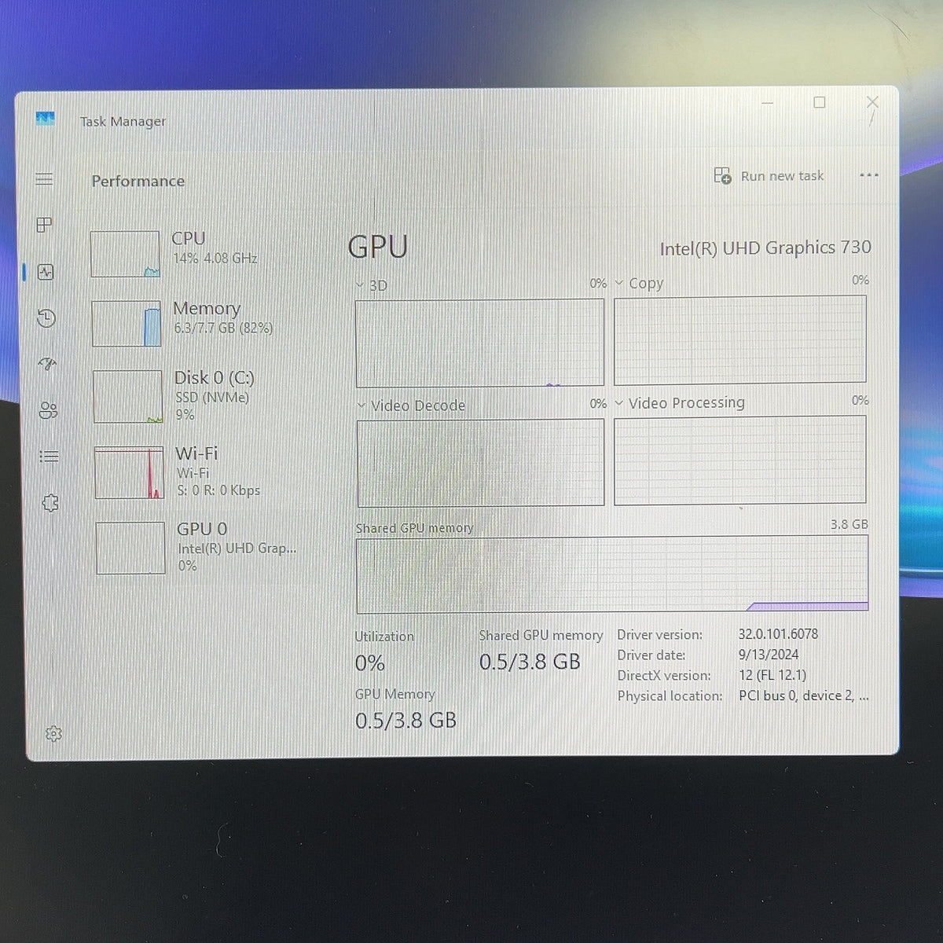Click the Disk 0 mini graph thumbnail
The height and width of the screenshot is (943, 943).
coord(127,397)
